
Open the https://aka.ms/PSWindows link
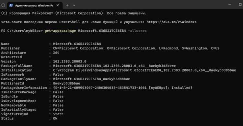pos(171,22)
